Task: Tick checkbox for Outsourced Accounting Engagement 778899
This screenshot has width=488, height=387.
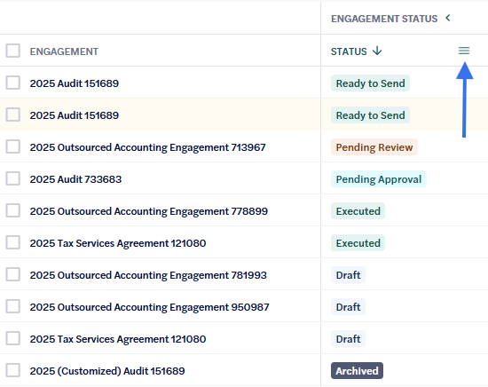Action: (x=12, y=210)
